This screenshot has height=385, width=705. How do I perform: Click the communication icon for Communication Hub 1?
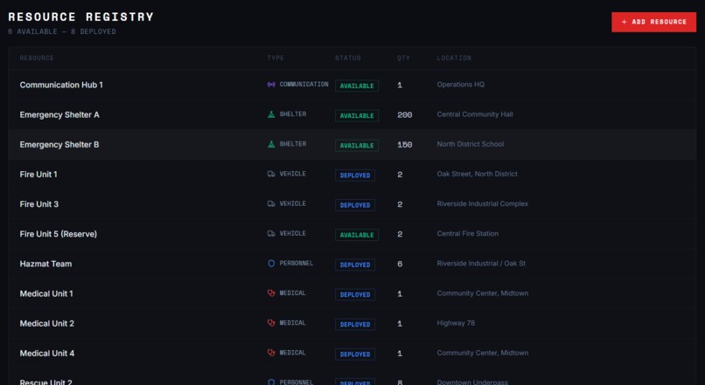click(x=271, y=85)
